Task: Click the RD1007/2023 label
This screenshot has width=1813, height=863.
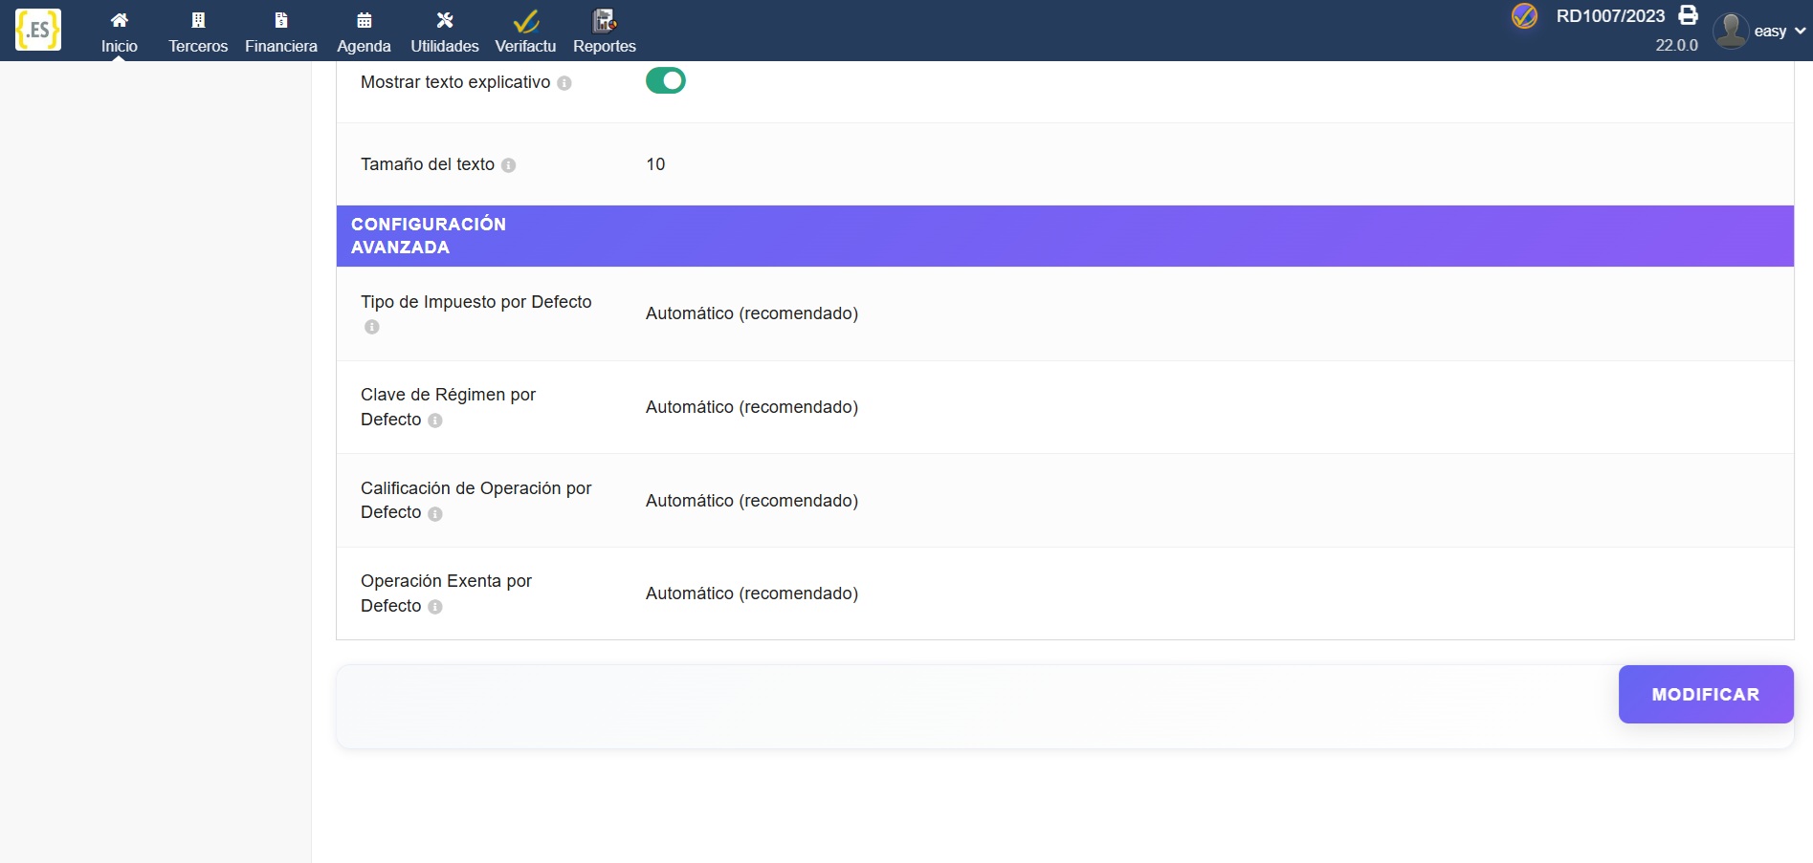Action: (x=1610, y=16)
